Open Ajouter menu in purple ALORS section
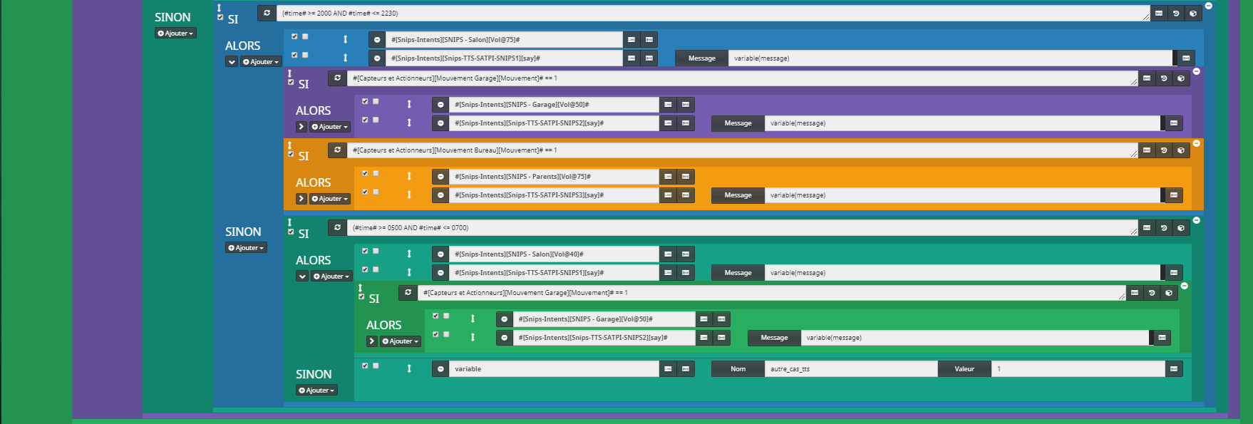The height and width of the screenshot is (424, 1253). (330, 127)
